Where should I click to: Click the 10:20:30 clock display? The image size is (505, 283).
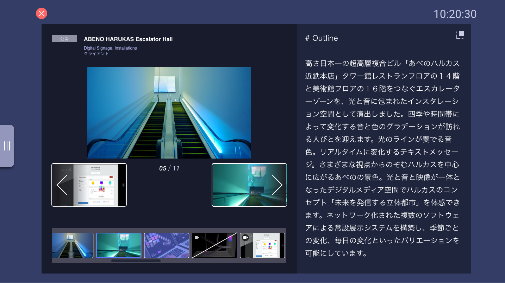(x=455, y=14)
